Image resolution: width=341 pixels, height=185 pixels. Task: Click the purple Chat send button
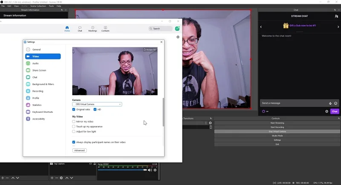tap(335, 112)
